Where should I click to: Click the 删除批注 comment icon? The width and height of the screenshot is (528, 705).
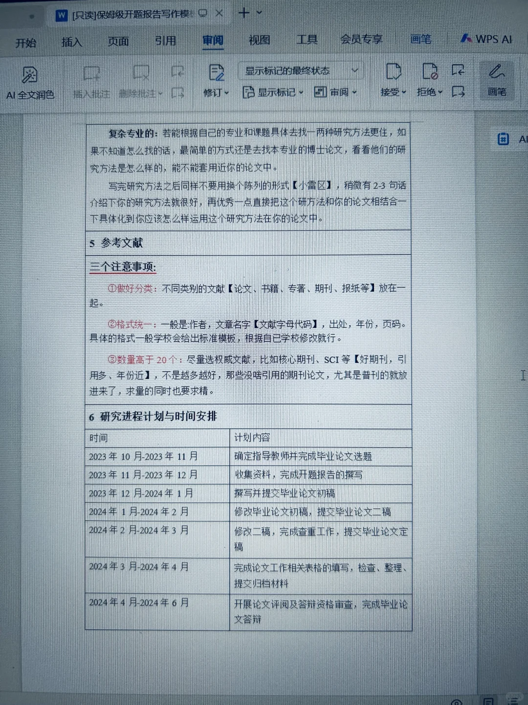pyautogui.click(x=141, y=73)
